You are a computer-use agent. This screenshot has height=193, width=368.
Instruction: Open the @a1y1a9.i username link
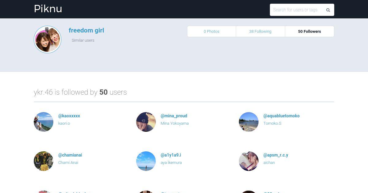tap(171, 155)
